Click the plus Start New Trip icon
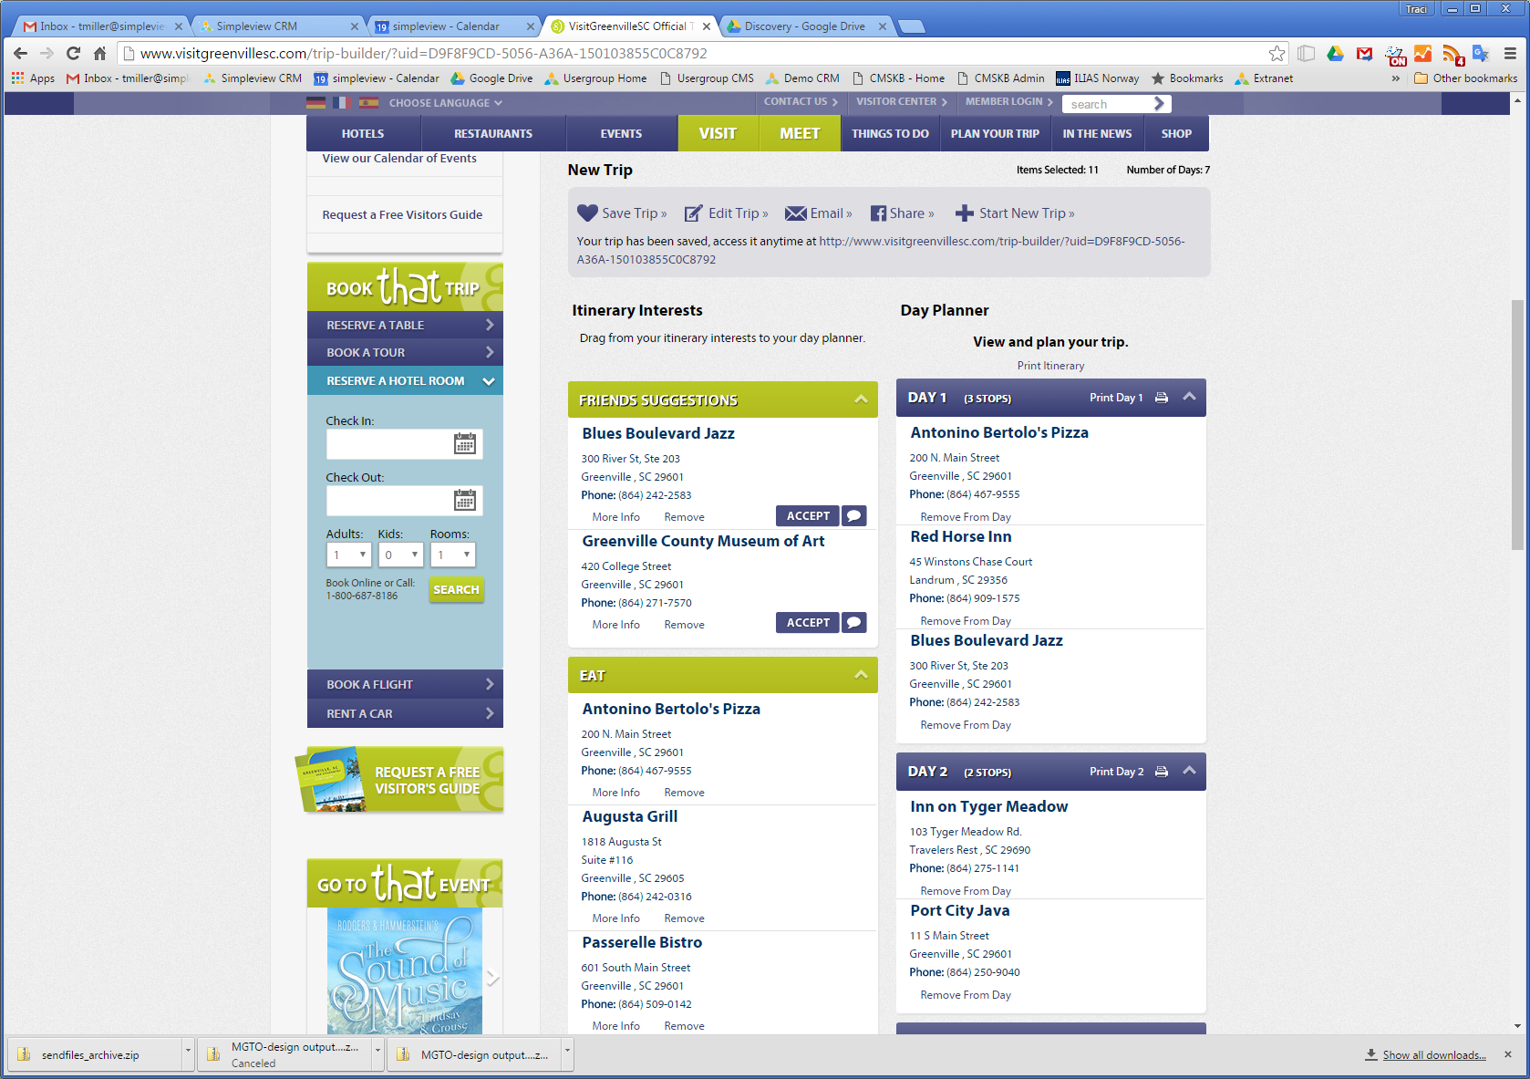The width and height of the screenshot is (1530, 1079). (964, 213)
